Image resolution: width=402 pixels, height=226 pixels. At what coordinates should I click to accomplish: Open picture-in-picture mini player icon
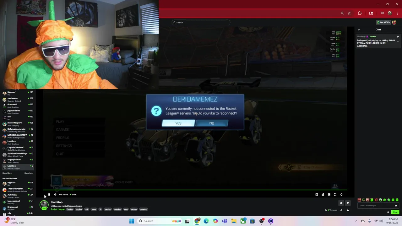[317, 195]
